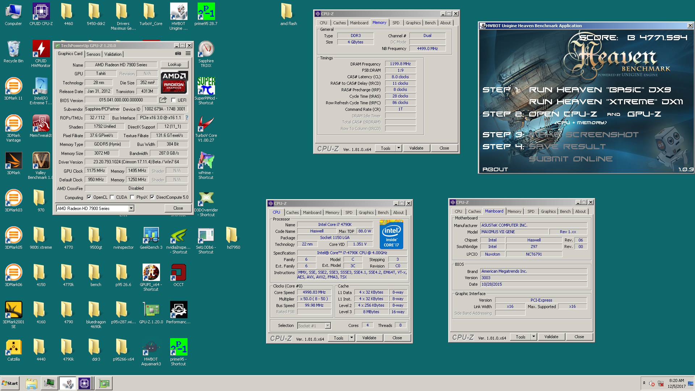Open the HWBOT Unigine desktop shortcut
The height and width of the screenshot is (391, 695).
(x=178, y=17)
